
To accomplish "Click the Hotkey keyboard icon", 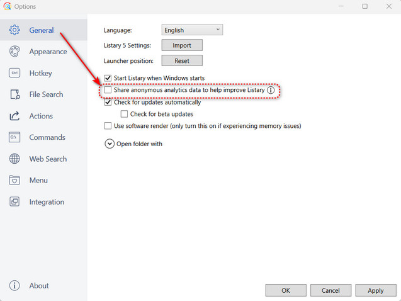I will (x=14, y=73).
